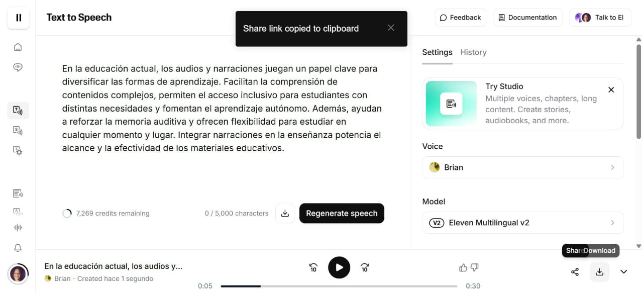Click the Regenerate speech button
Image resolution: width=643 pixels, height=294 pixels.
(x=342, y=213)
